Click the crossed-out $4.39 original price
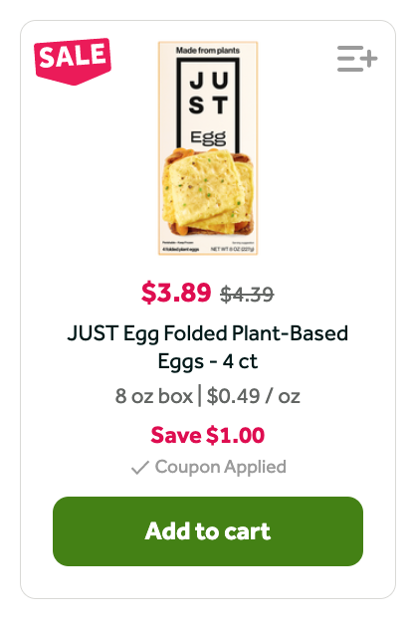 pyautogui.click(x=247, y=295)
